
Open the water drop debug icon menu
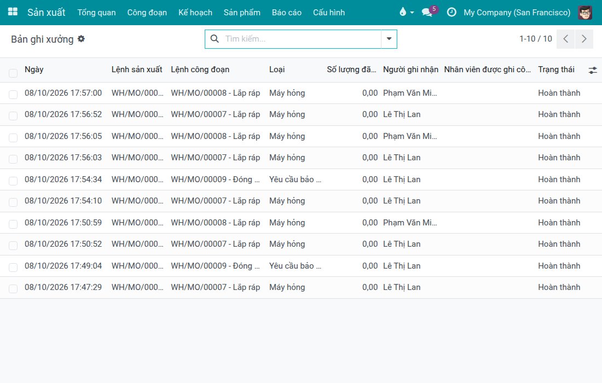click(406, 12)
